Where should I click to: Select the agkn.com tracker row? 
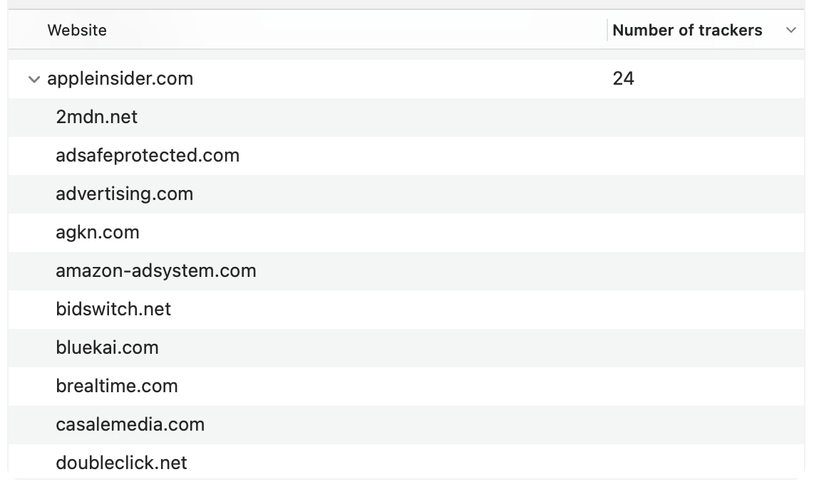pos(98,233)
